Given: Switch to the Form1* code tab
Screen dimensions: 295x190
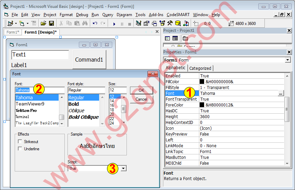Looking at the screenshot, I should tap(13, 32).
